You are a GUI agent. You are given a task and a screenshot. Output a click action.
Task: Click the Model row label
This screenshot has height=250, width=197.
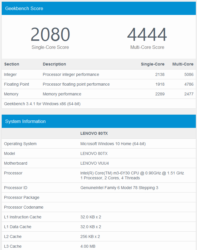(x=9, y=153)
